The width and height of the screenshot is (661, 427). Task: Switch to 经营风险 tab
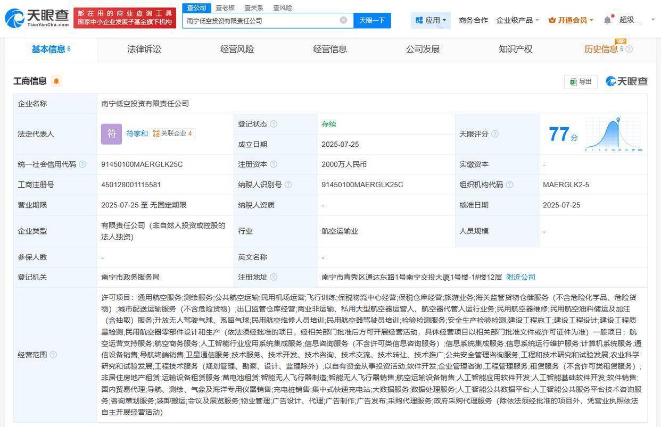coord(237,49)
